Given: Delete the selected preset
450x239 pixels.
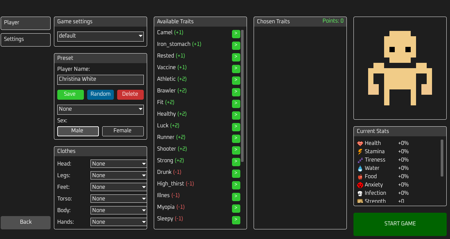Looking at the screenshot, I should pyautogui.click(x=130, y=94).
